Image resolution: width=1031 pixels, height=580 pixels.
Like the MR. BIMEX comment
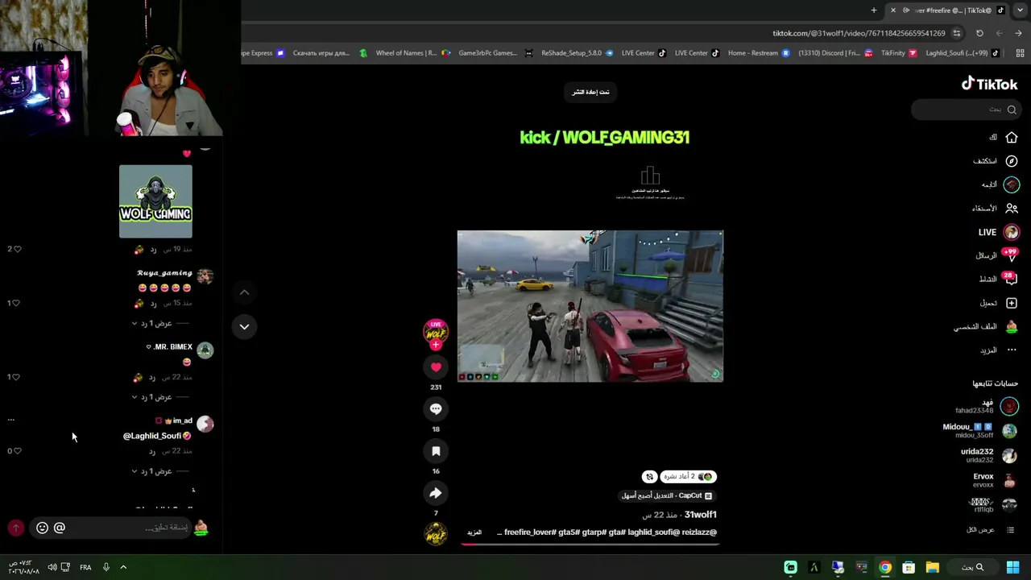17,377
